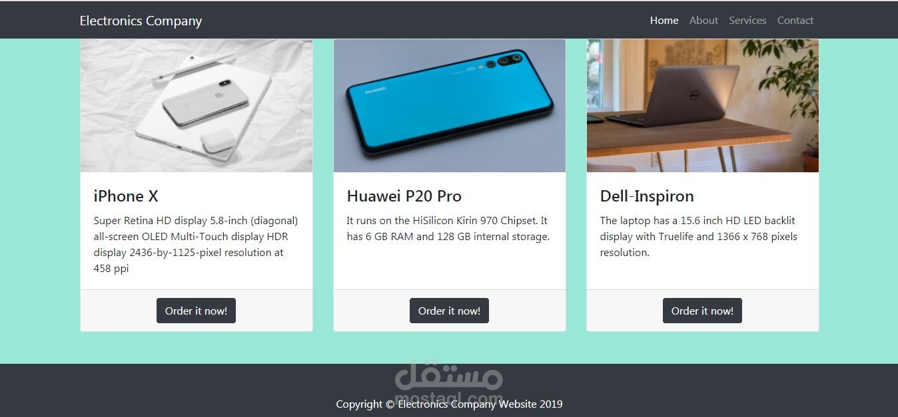Click the blue Huawei phone image

click(450, 106)
